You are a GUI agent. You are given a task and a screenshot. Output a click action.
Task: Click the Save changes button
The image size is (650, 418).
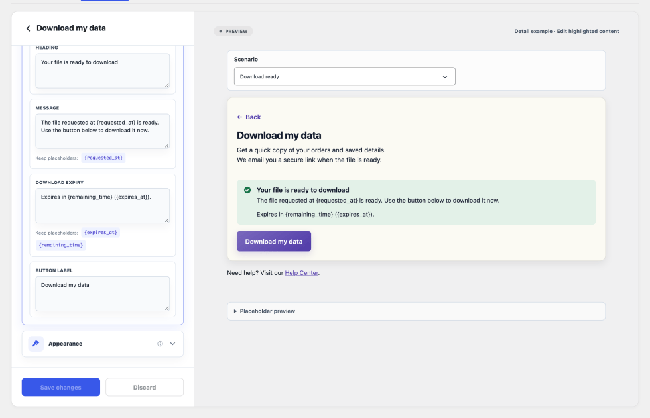coord(61,387)
